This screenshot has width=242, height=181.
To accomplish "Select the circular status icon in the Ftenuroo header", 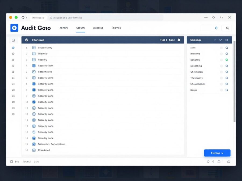I will (27, 40).
